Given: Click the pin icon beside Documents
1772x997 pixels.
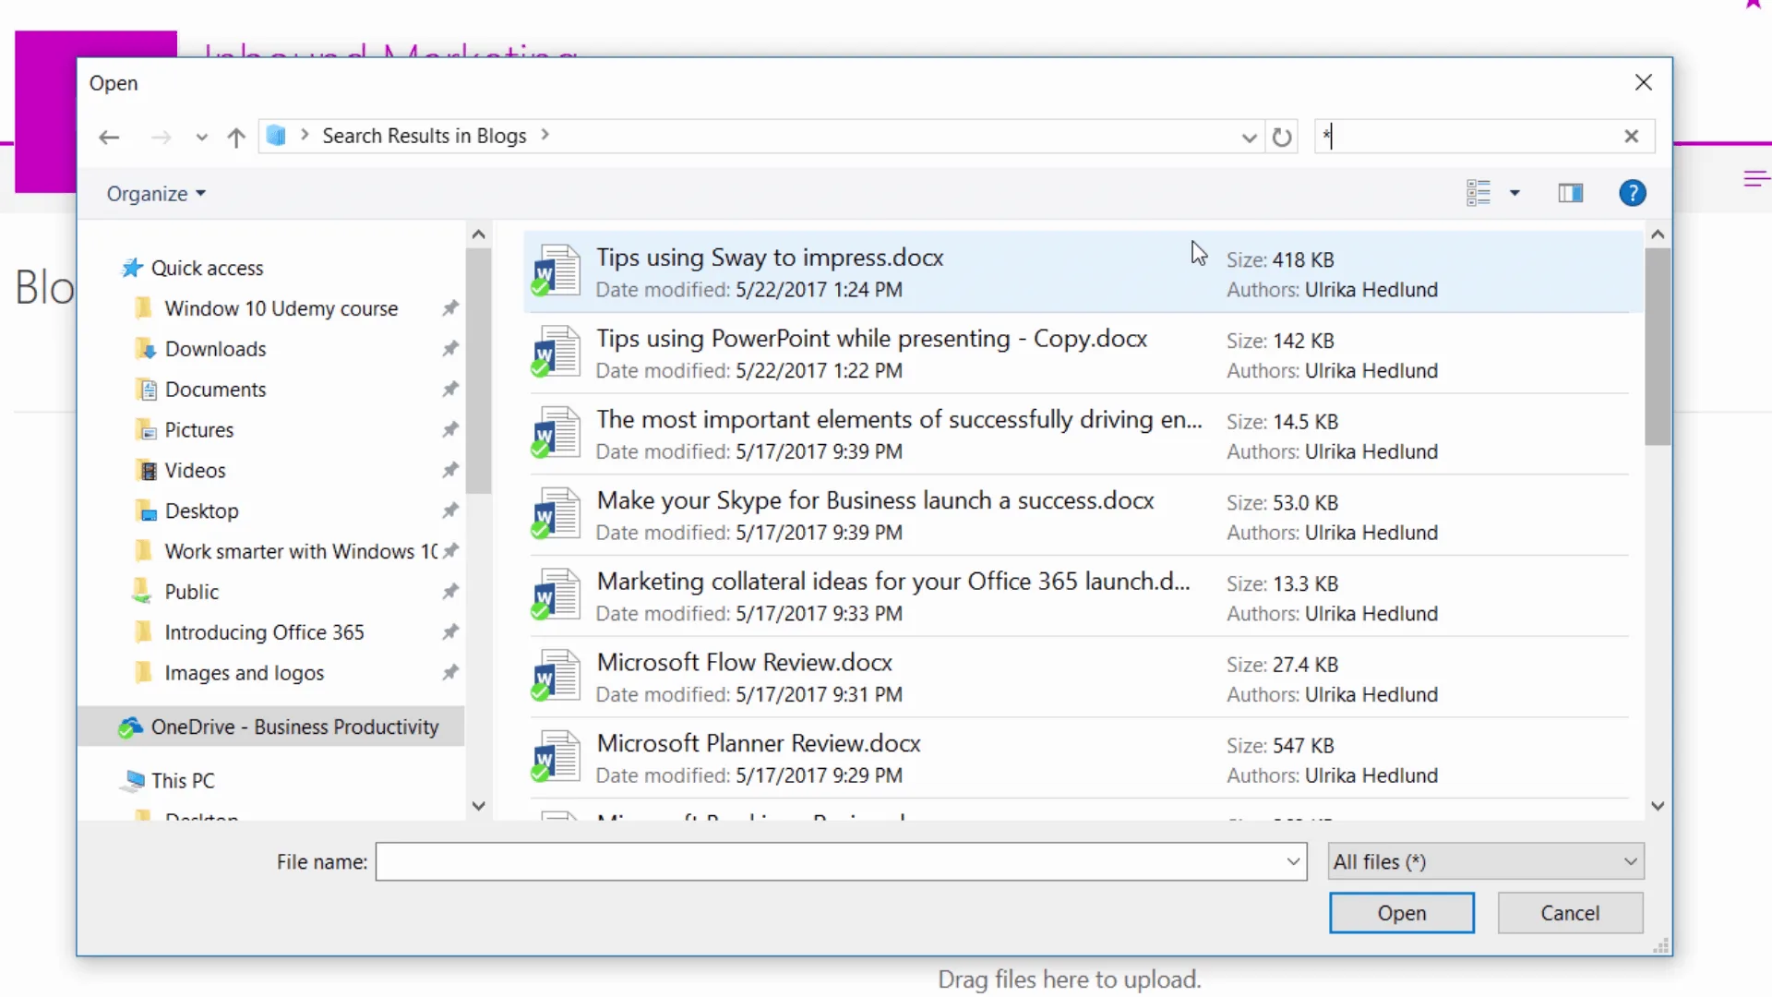Looking at the screenshot, I should (449, 390).
